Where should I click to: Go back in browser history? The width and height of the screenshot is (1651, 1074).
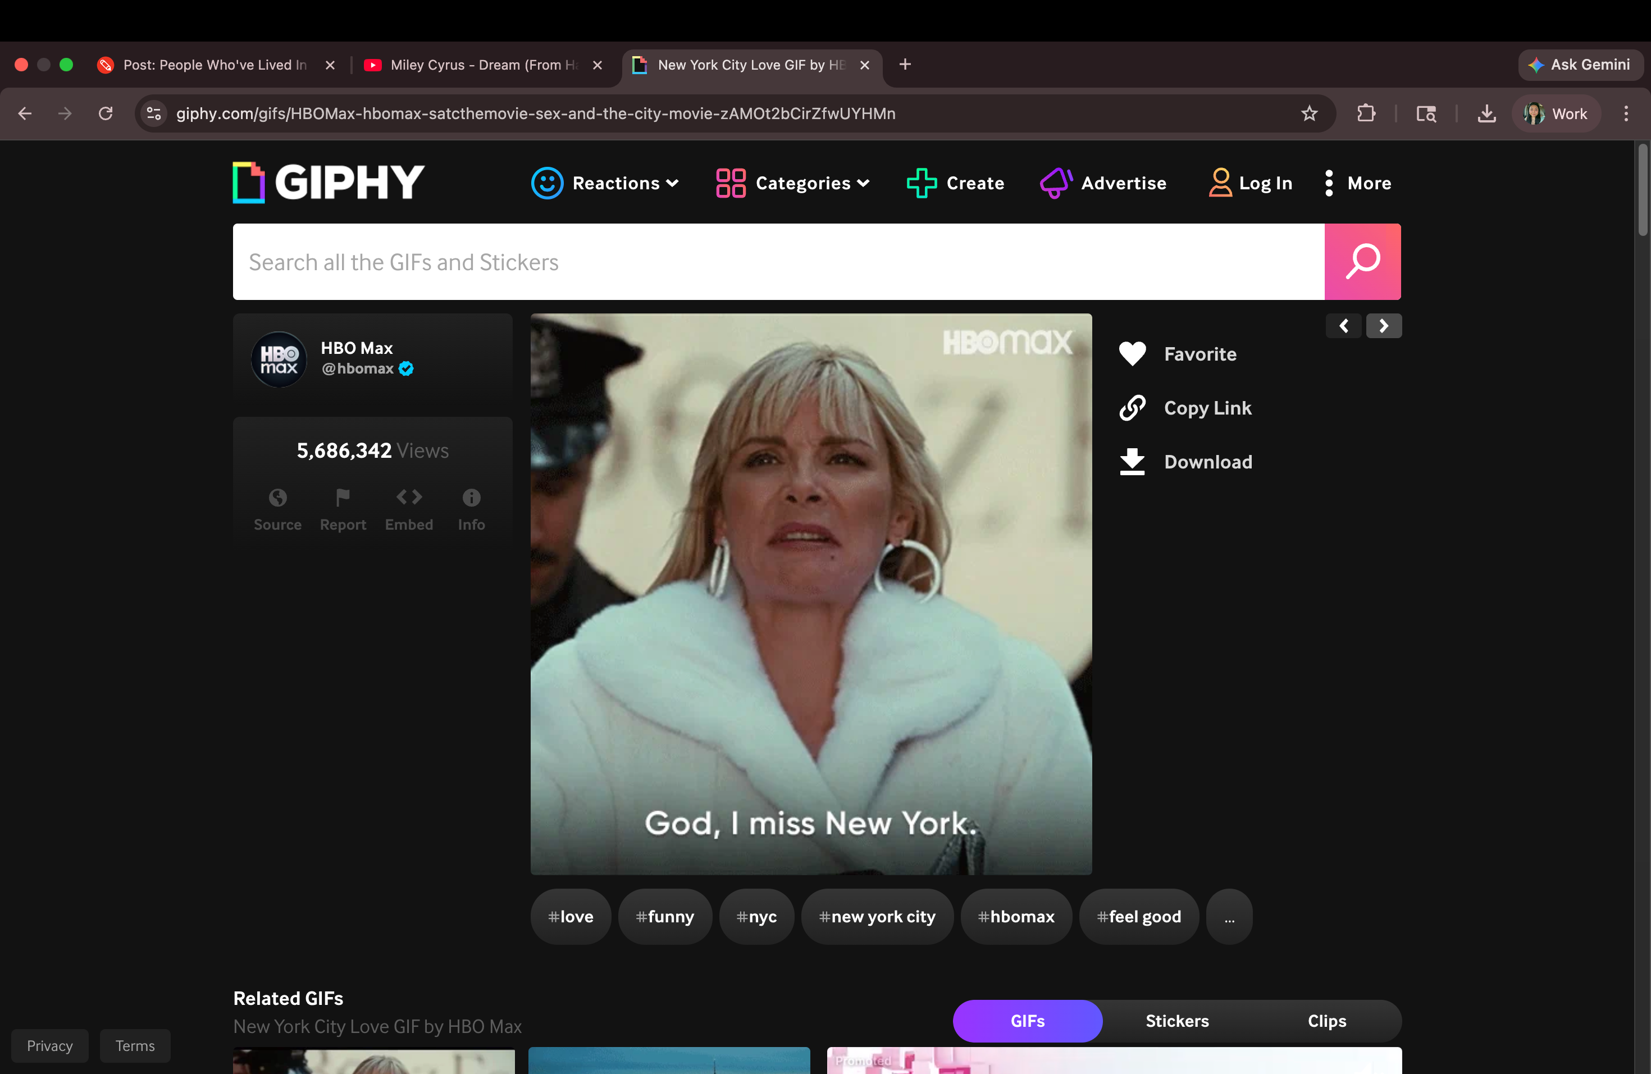(x=25, y=113)
